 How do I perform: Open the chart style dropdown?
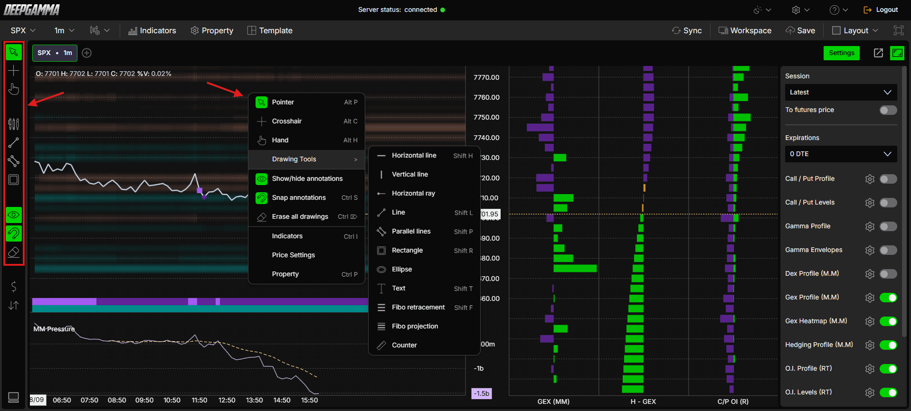coord(100,30)
